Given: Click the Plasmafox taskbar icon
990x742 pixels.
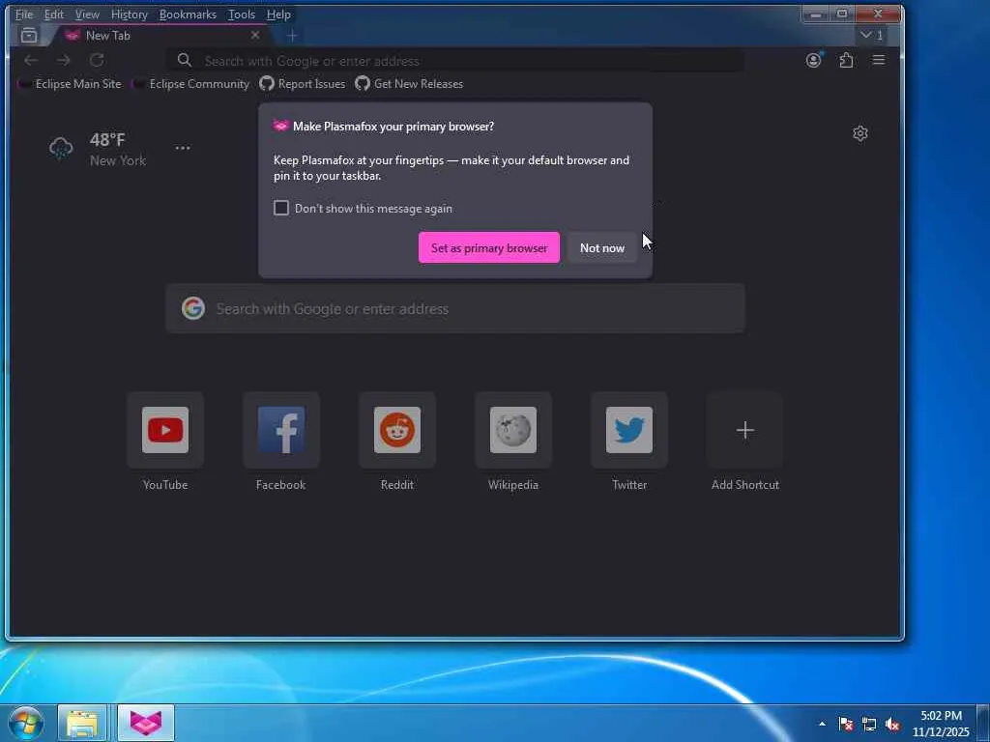Looking at the screenshot, I should pyautogui.click(x=146, y=723).
